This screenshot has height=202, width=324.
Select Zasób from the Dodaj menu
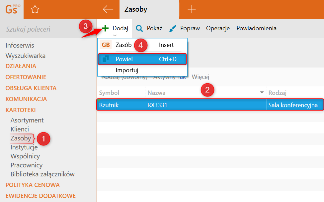(123, 45)
